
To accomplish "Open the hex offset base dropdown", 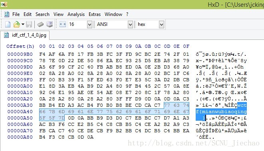I will tap(161, 25).
